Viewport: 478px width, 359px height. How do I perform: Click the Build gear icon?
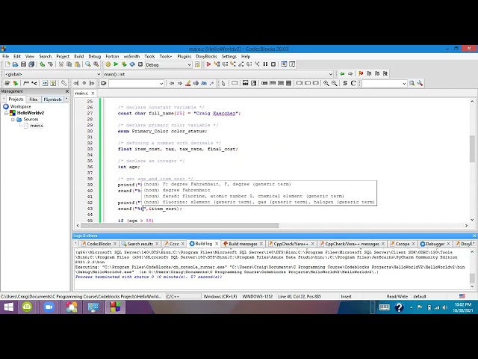pyautogui.click(x=108, y=64)
